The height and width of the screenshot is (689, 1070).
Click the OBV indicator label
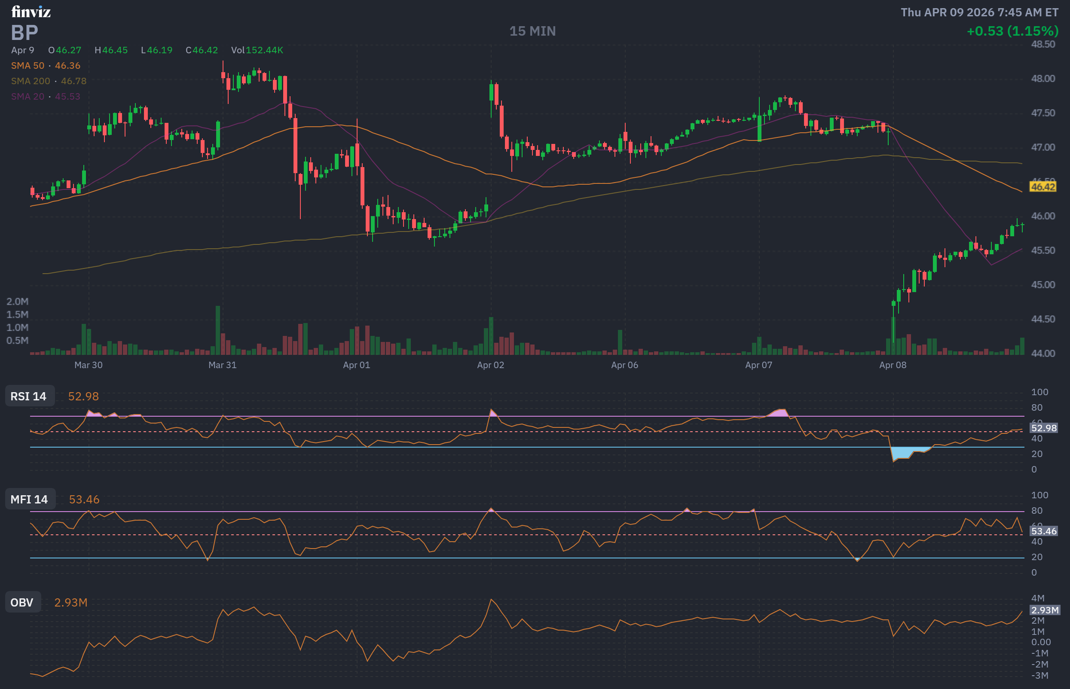click(23, 602)
